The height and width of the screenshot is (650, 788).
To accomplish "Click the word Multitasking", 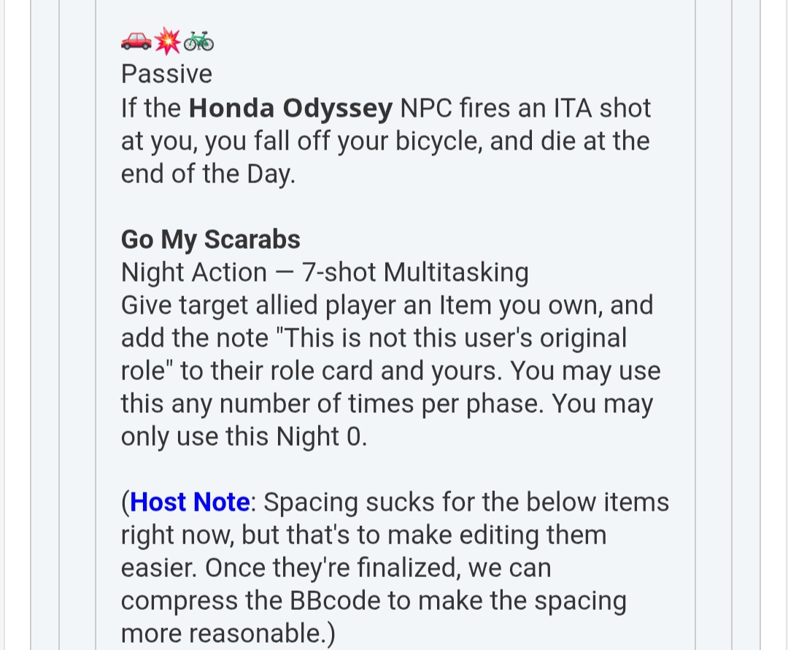I will click(456, 272).
